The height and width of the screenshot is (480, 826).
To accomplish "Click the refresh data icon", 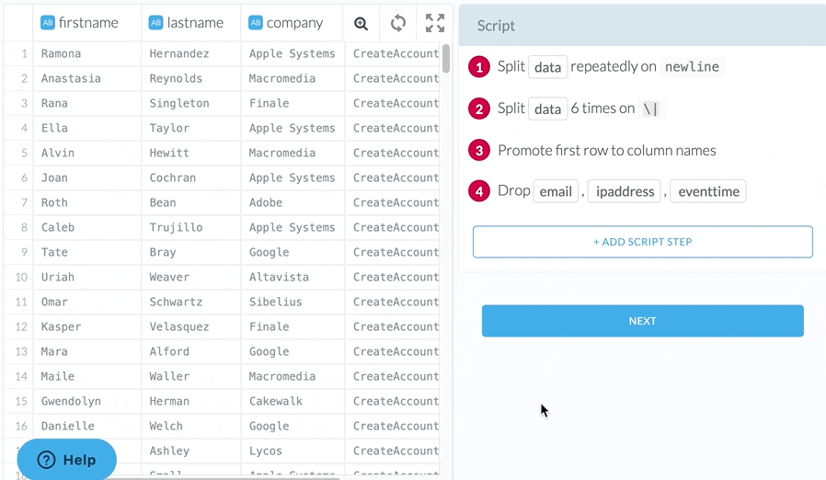I will coord(398,23).
